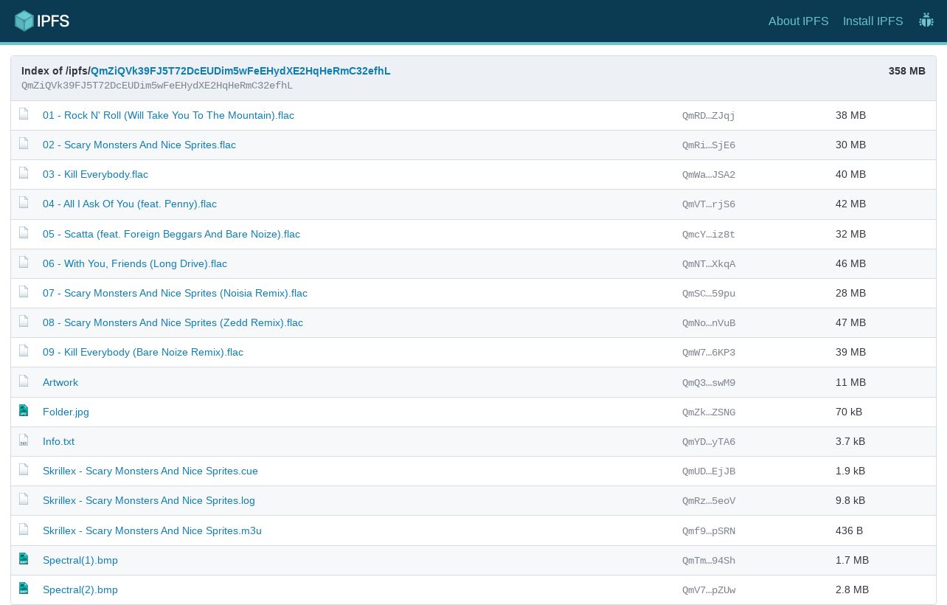Click hash QmYD…yTA6 for Info.txt
The image size is (947, 605).
point(709,442)
